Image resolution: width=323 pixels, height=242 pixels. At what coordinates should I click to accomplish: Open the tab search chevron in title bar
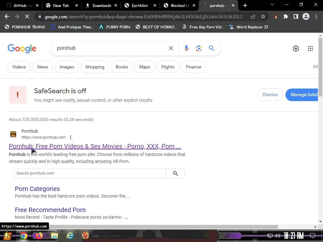272,4
